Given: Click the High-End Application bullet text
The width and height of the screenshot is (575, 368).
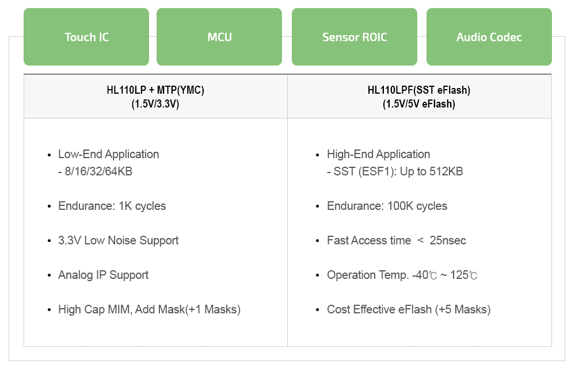Looking at the screenshot, I should [379, 154].
